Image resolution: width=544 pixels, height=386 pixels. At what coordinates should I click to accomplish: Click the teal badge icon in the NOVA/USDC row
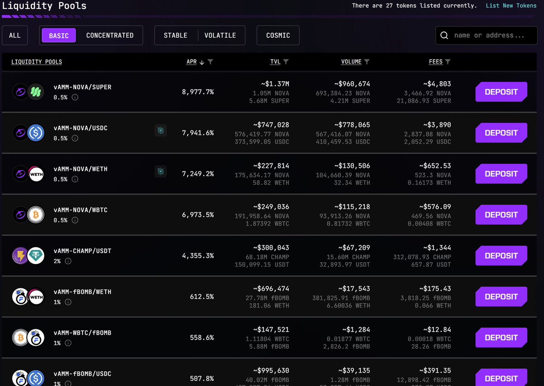pos(160,131)
